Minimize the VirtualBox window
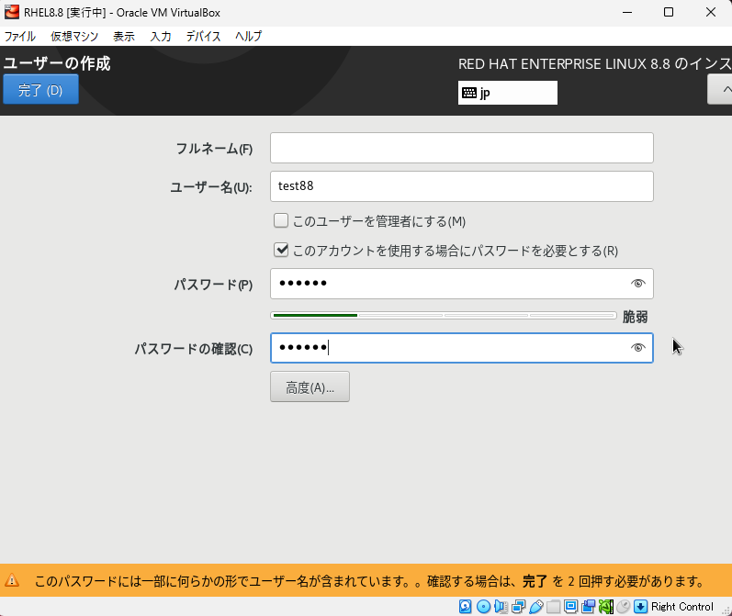 click(x=627, y=12)
